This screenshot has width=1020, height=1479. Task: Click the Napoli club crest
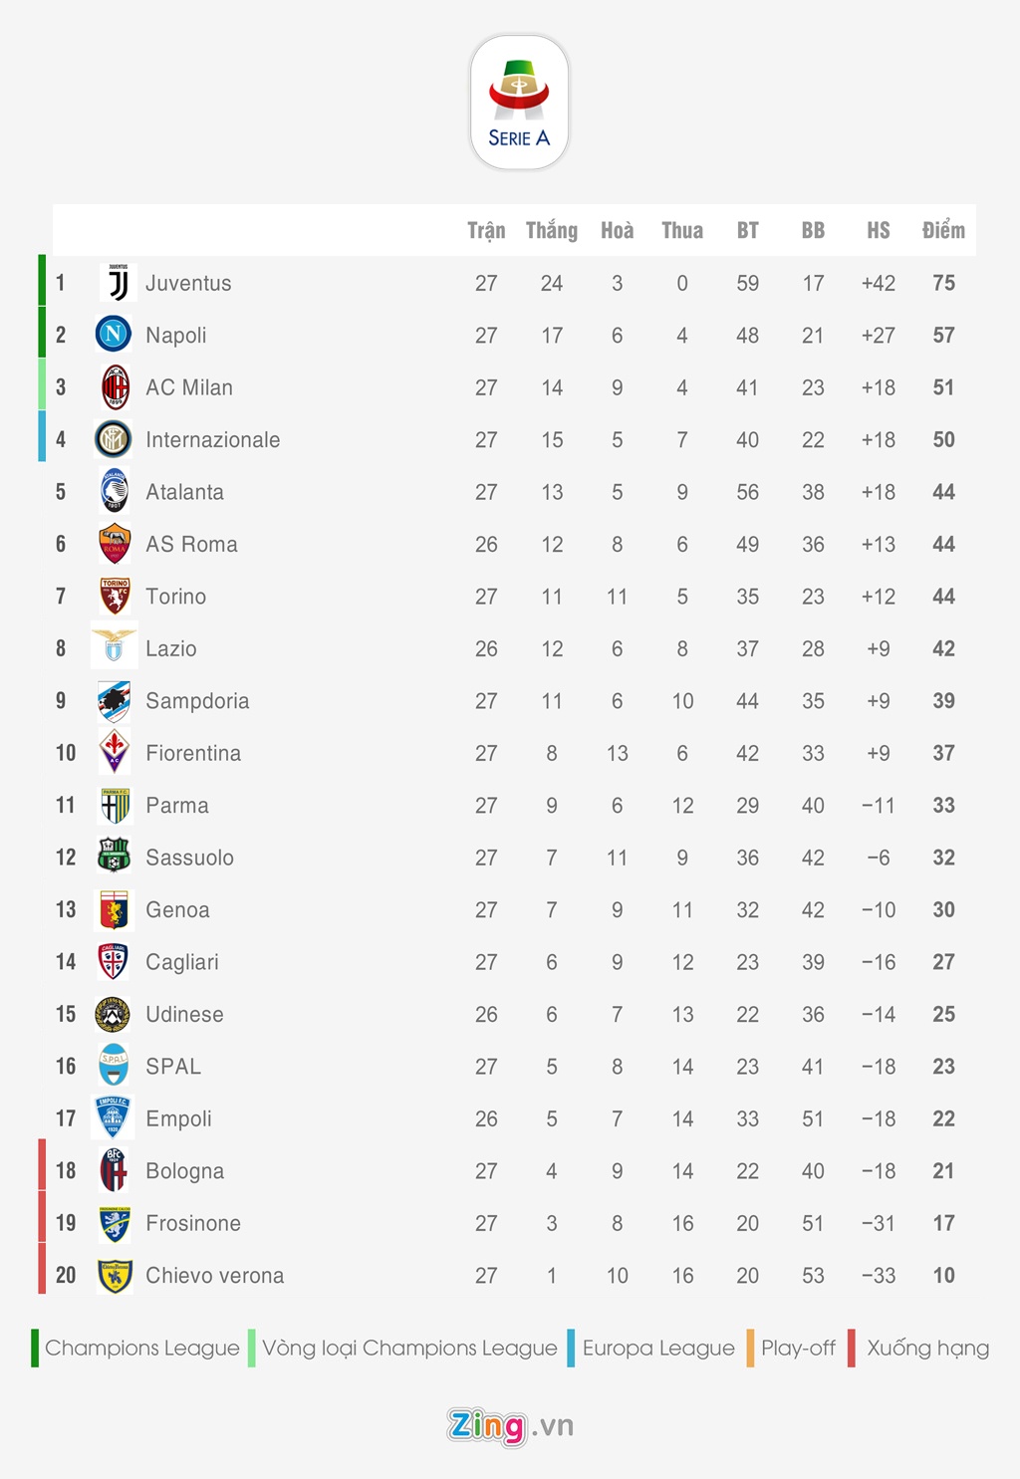click(114, 334)
